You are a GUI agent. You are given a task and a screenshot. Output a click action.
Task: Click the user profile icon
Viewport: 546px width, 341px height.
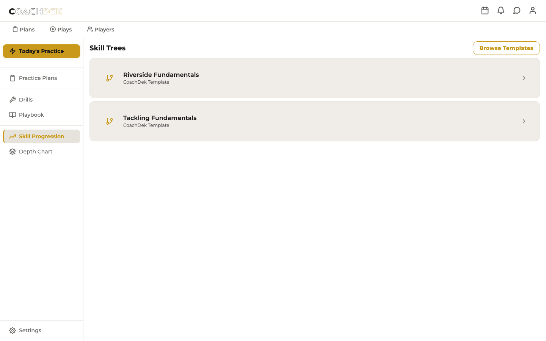click(x=533, y=10)
